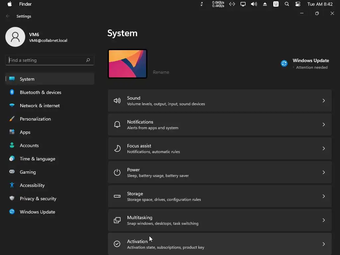Image resolution: width=340 pixels, height=255 pixels.
Task: Go to Personalization settings
Action: tap(50, 119)
